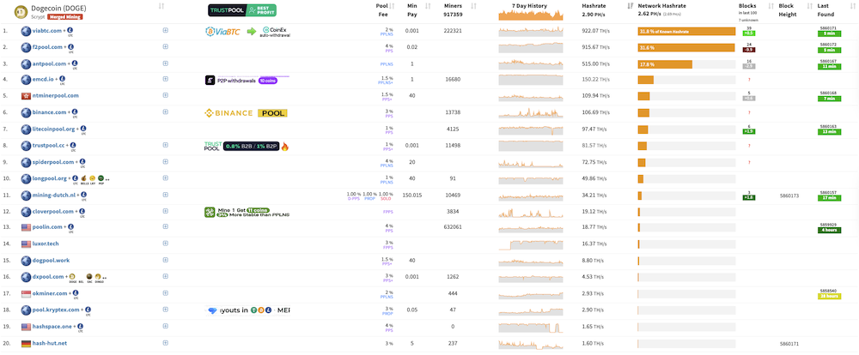
Task: Click the binance.com 7-day history chart
Action: click(x=530, y=112)
